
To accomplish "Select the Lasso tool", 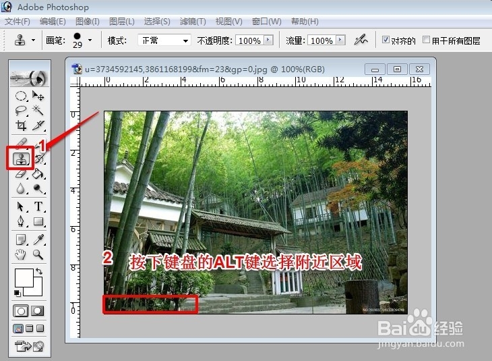I will 21,111.
